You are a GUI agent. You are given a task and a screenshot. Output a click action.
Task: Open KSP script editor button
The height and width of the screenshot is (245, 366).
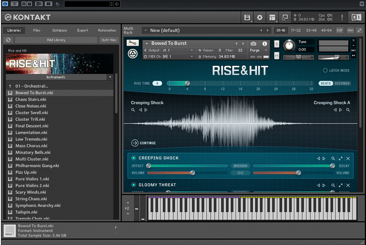click(339, 30)
